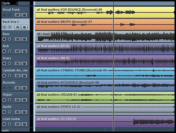This screenshot has height=133, width=176.
Task: Enable Write automation on Vocal Track
Action: 24,15
